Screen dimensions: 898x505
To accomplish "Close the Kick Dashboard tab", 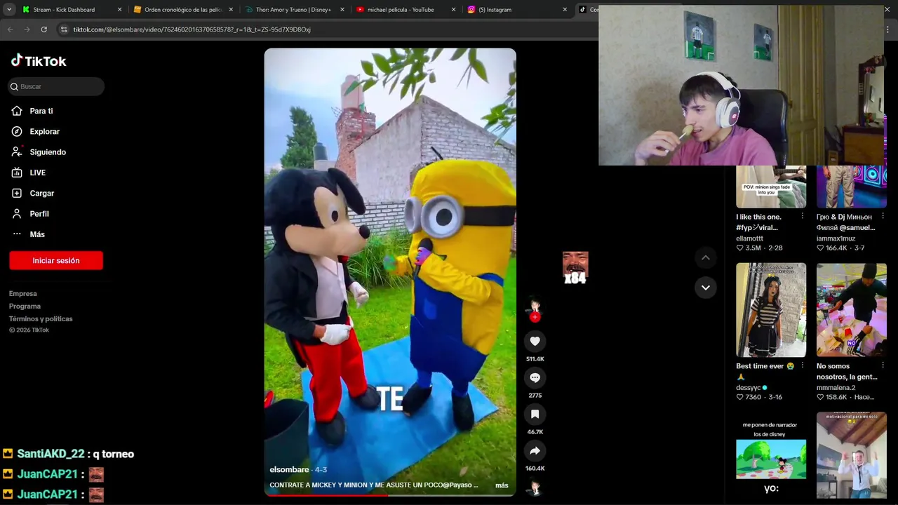I will tap(119, 10).
